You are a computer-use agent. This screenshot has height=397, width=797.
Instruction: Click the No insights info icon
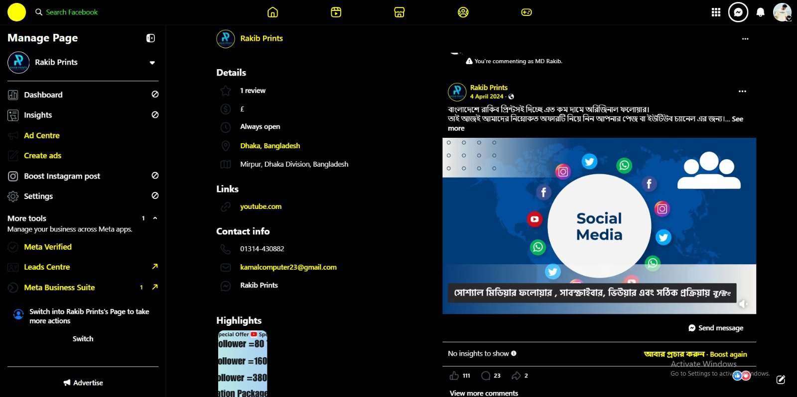[514, 353]
